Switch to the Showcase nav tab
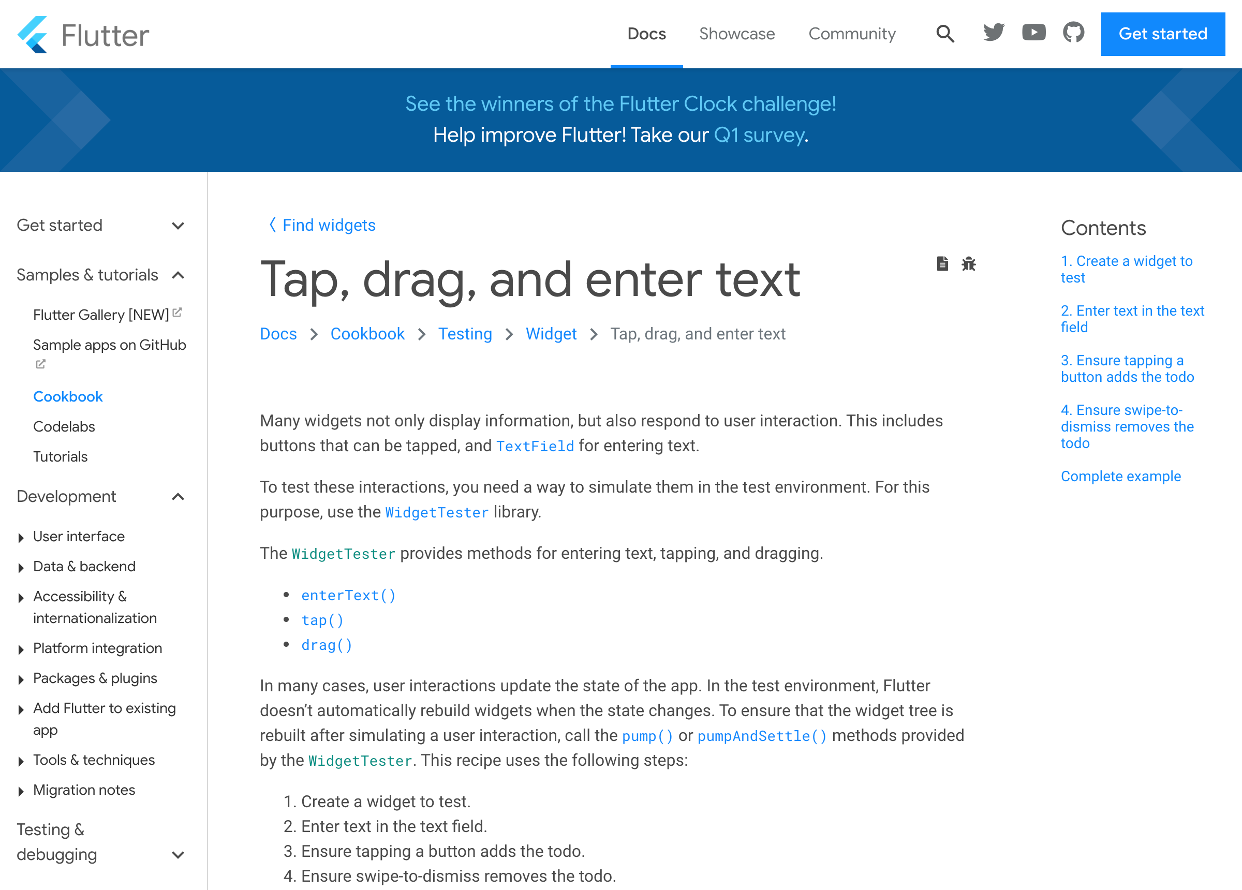The image size is (1242, 890). [x=736, y=34]
